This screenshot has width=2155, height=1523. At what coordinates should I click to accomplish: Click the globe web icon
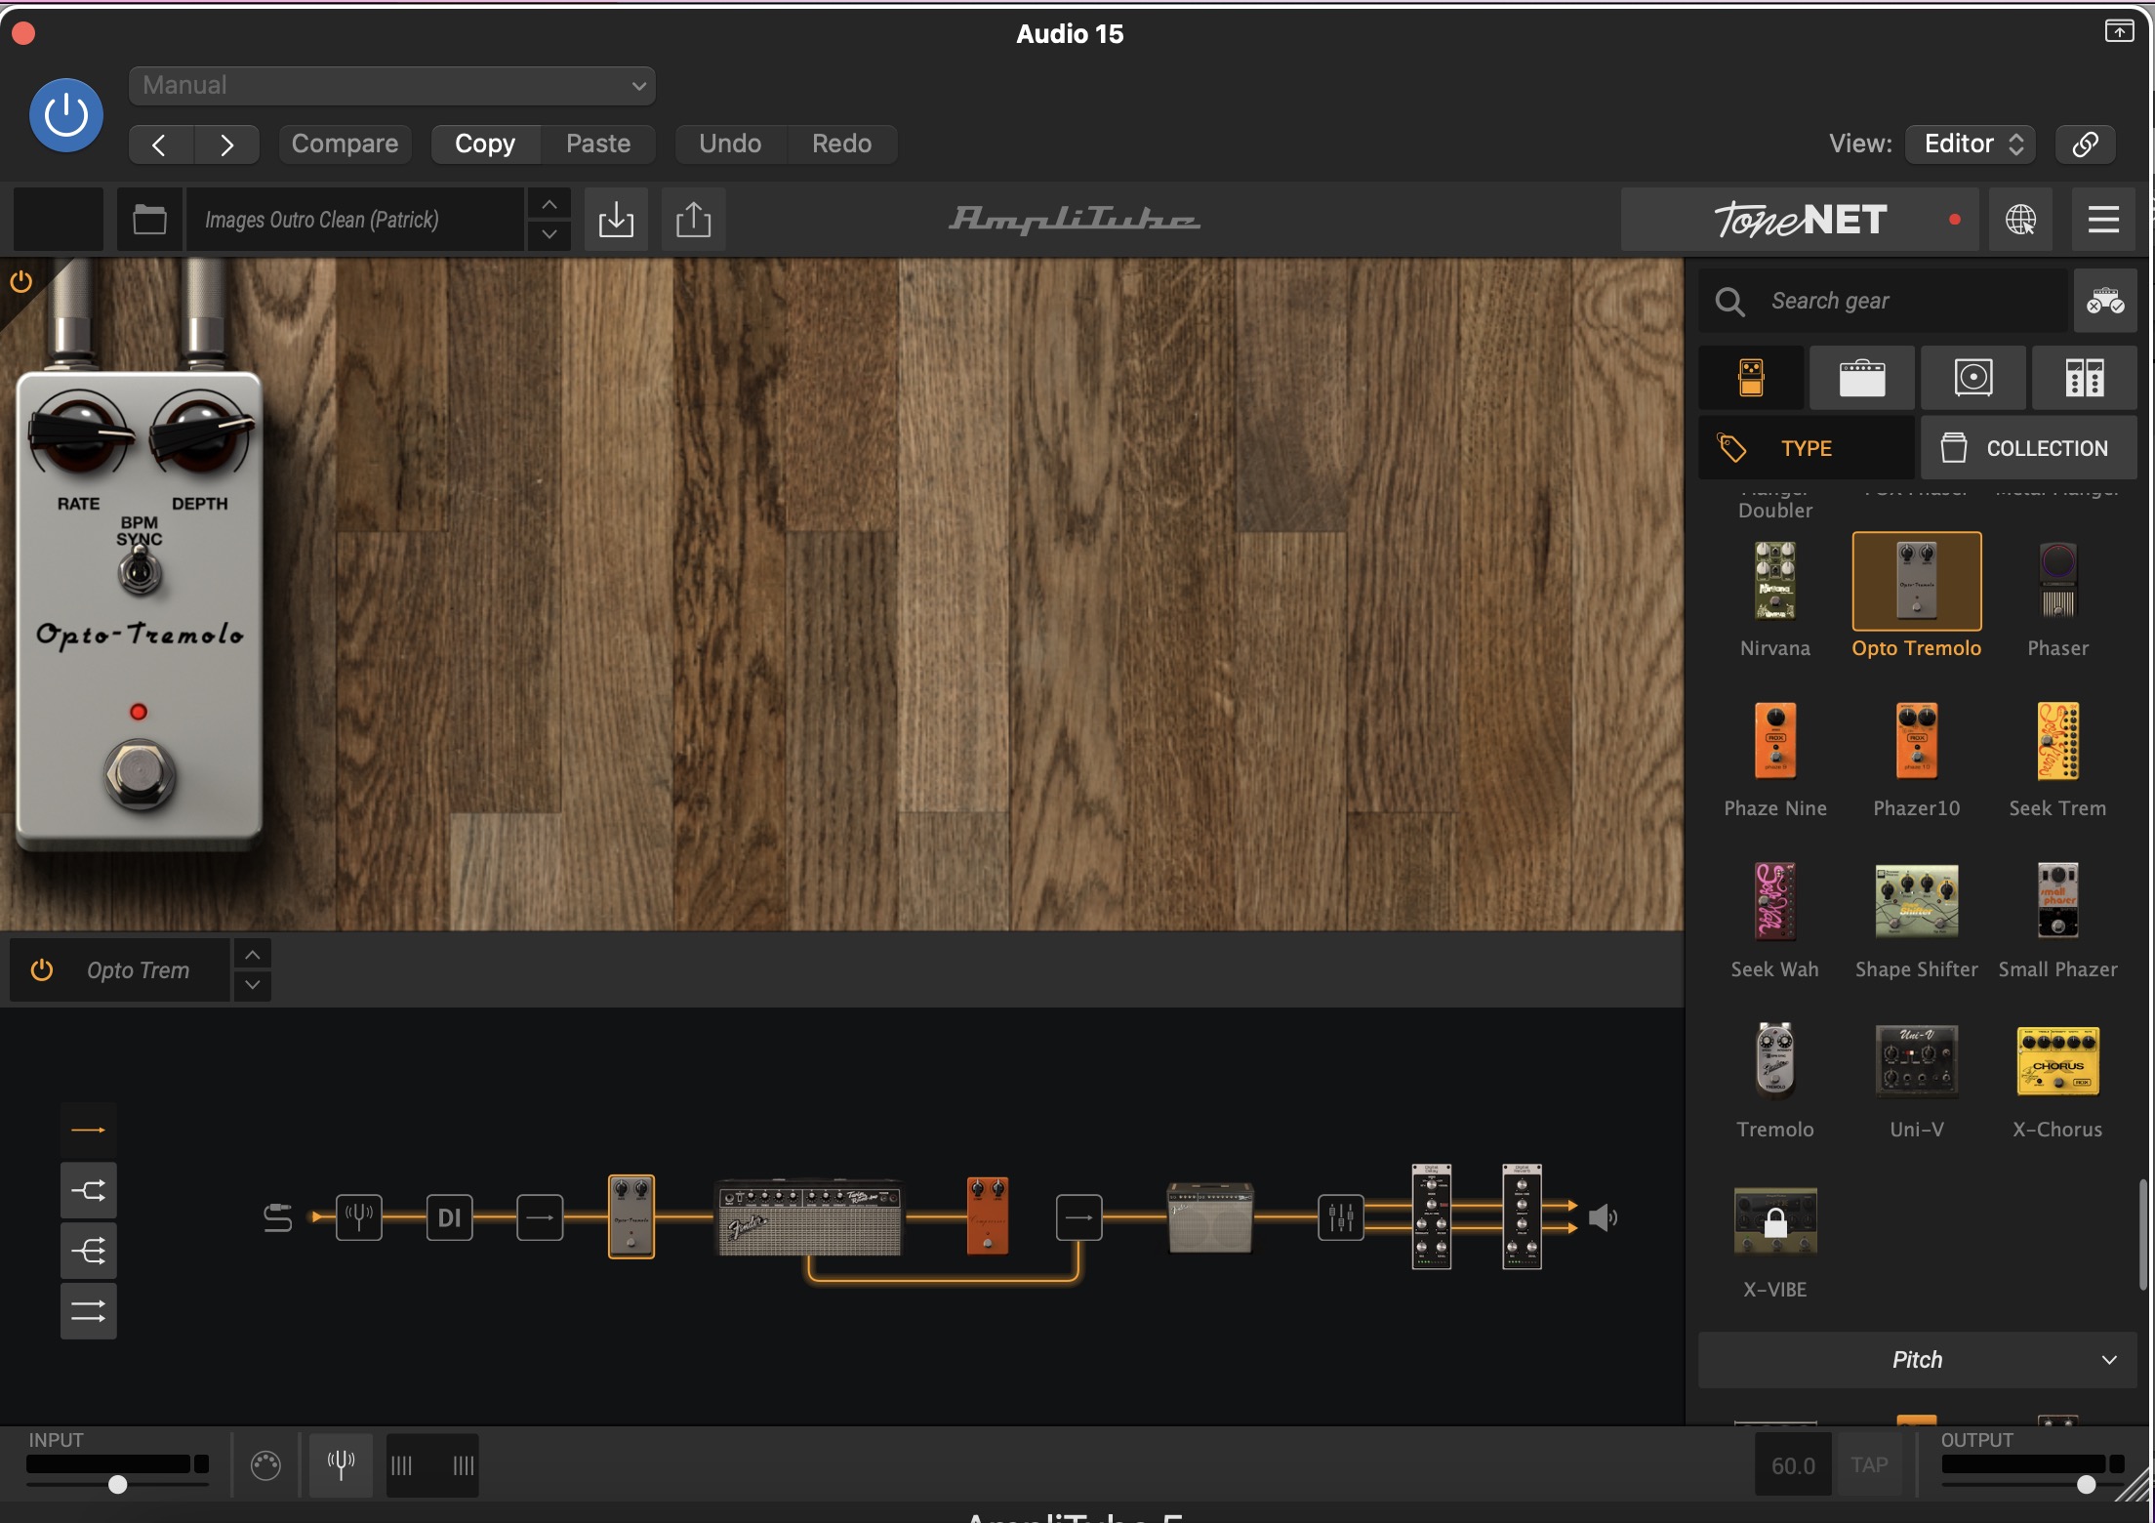tap(2020, 220)
